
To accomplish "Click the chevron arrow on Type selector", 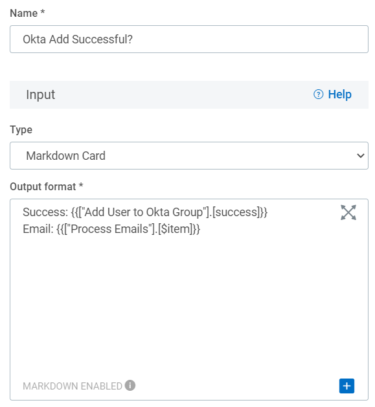I will pos(360,155).
